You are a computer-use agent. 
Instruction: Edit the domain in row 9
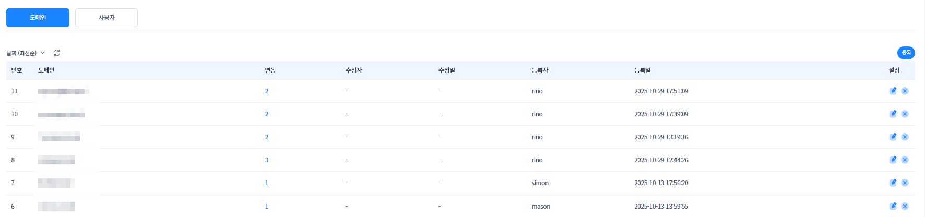click(893, 137)
